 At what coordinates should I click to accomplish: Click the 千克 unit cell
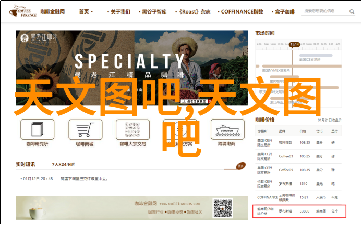pyautogui.click(x=334, y=197)
